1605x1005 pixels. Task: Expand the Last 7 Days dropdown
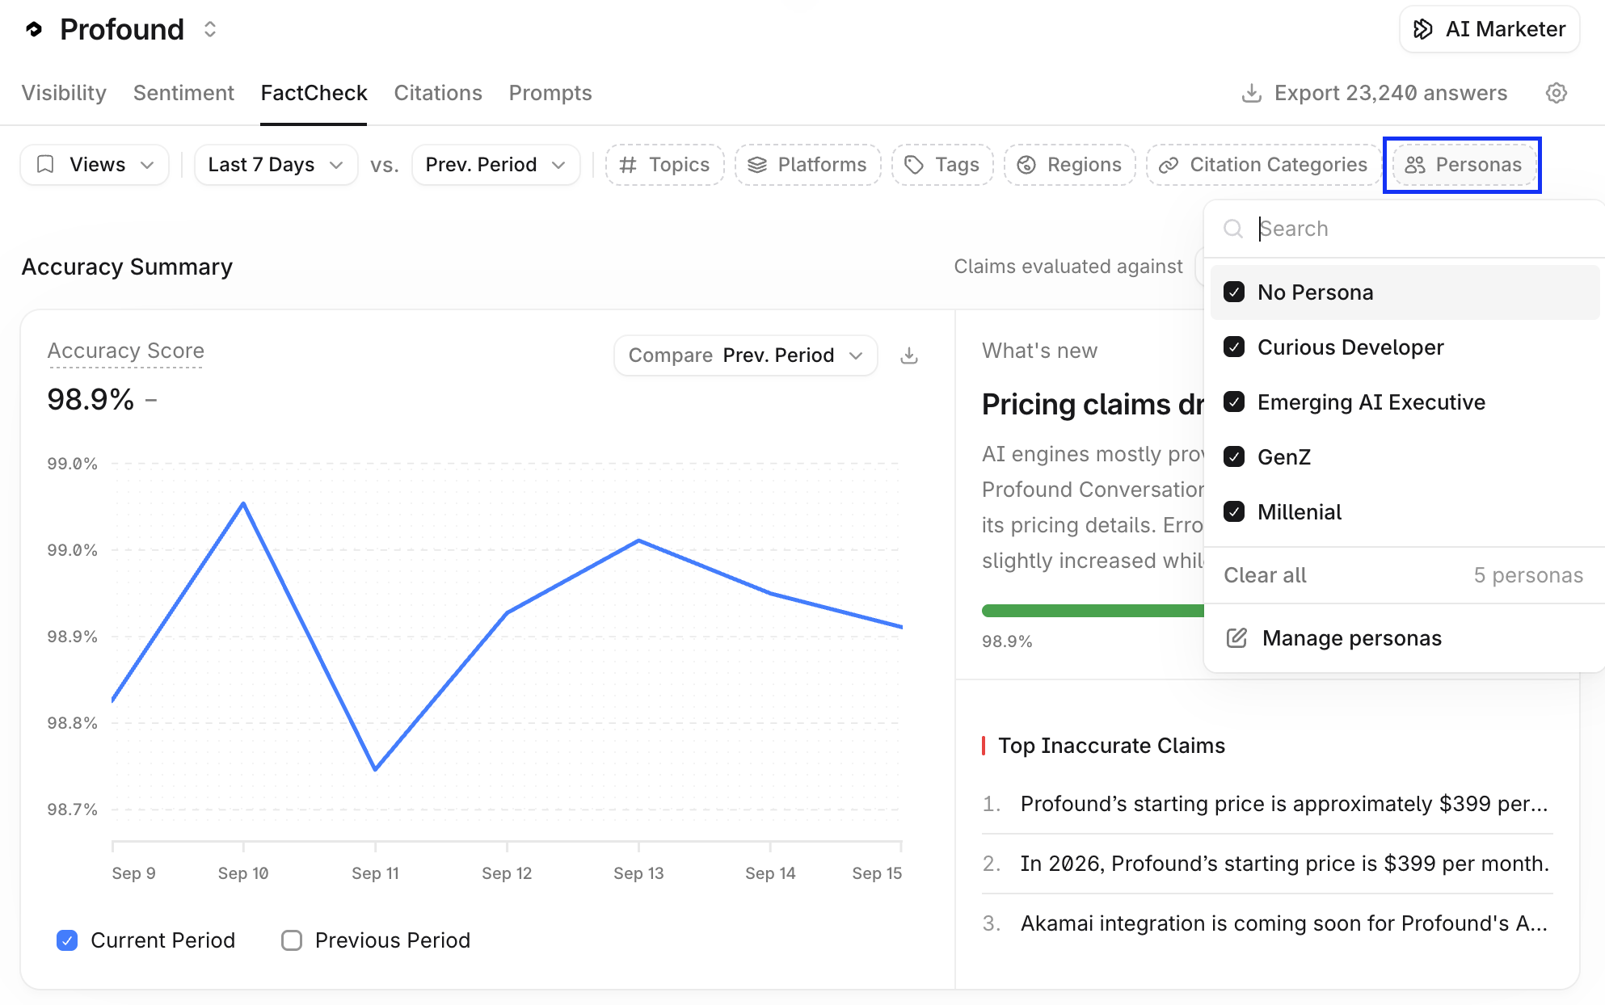pyautogui.click(x=276, y=165)
